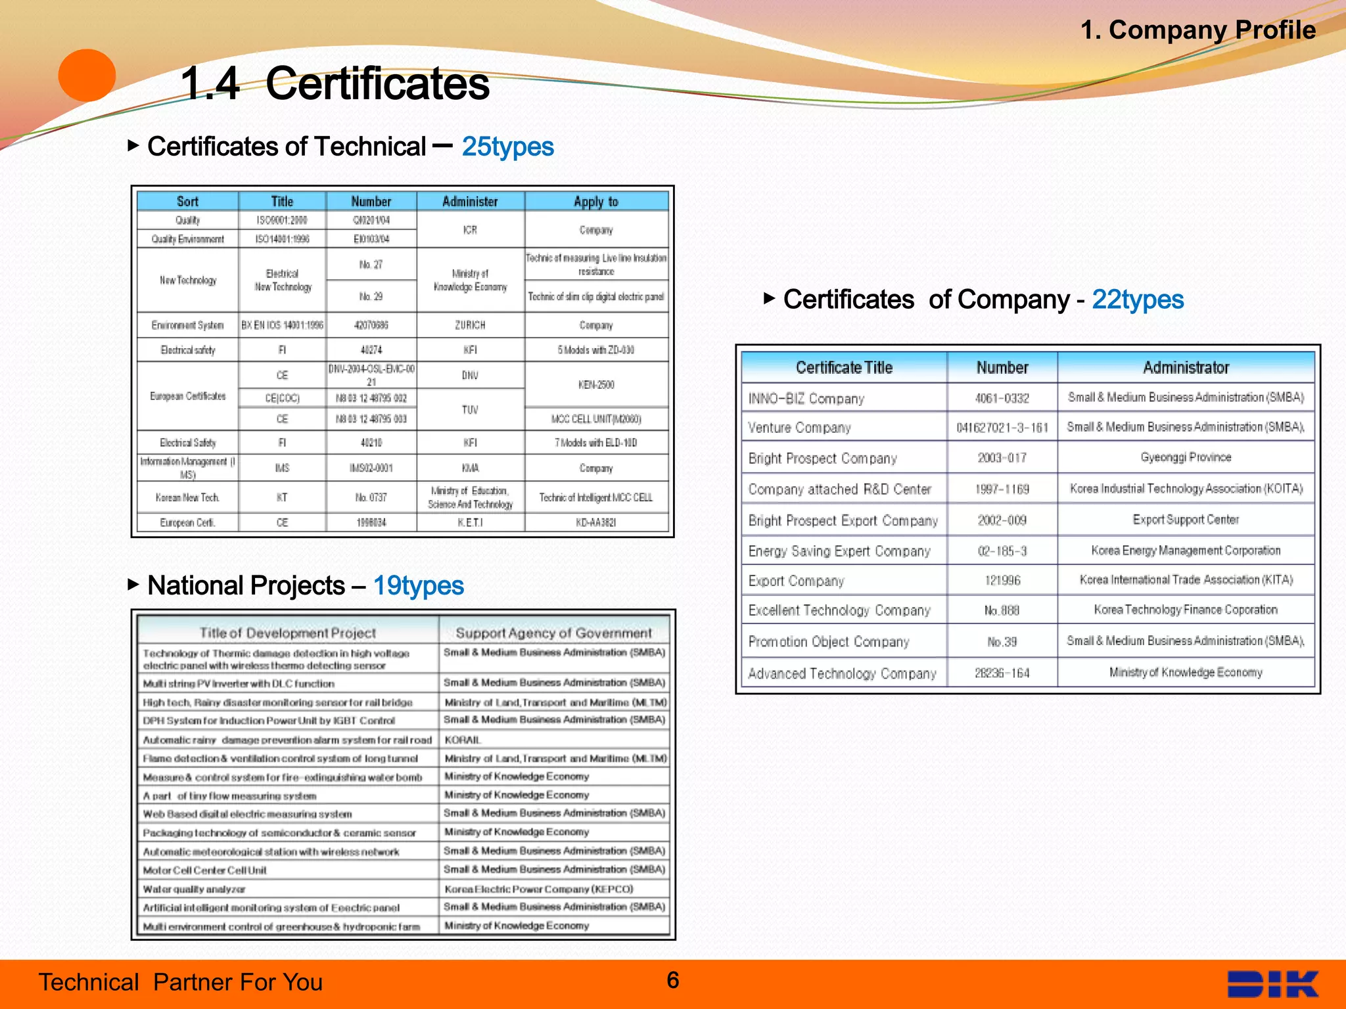Click the 1.4 Certificates title
Viewport: 1346px width, 1009px height.
335,84
